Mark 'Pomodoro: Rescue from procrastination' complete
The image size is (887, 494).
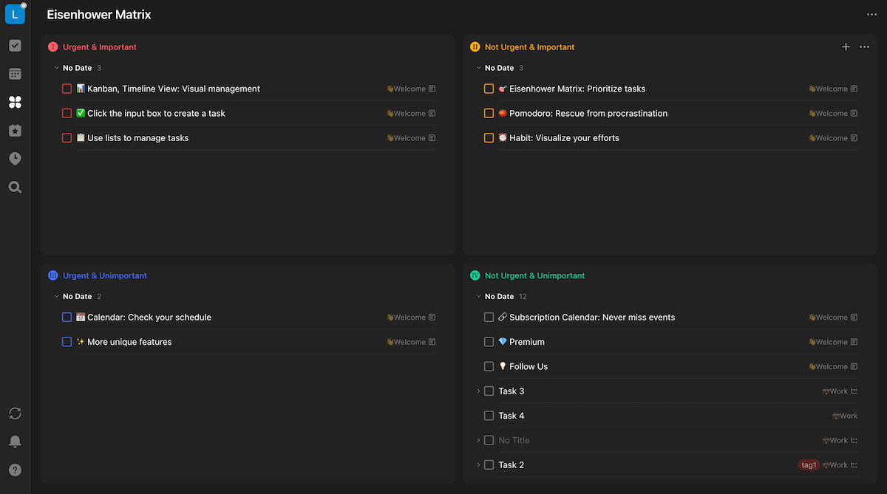point(489,114)
